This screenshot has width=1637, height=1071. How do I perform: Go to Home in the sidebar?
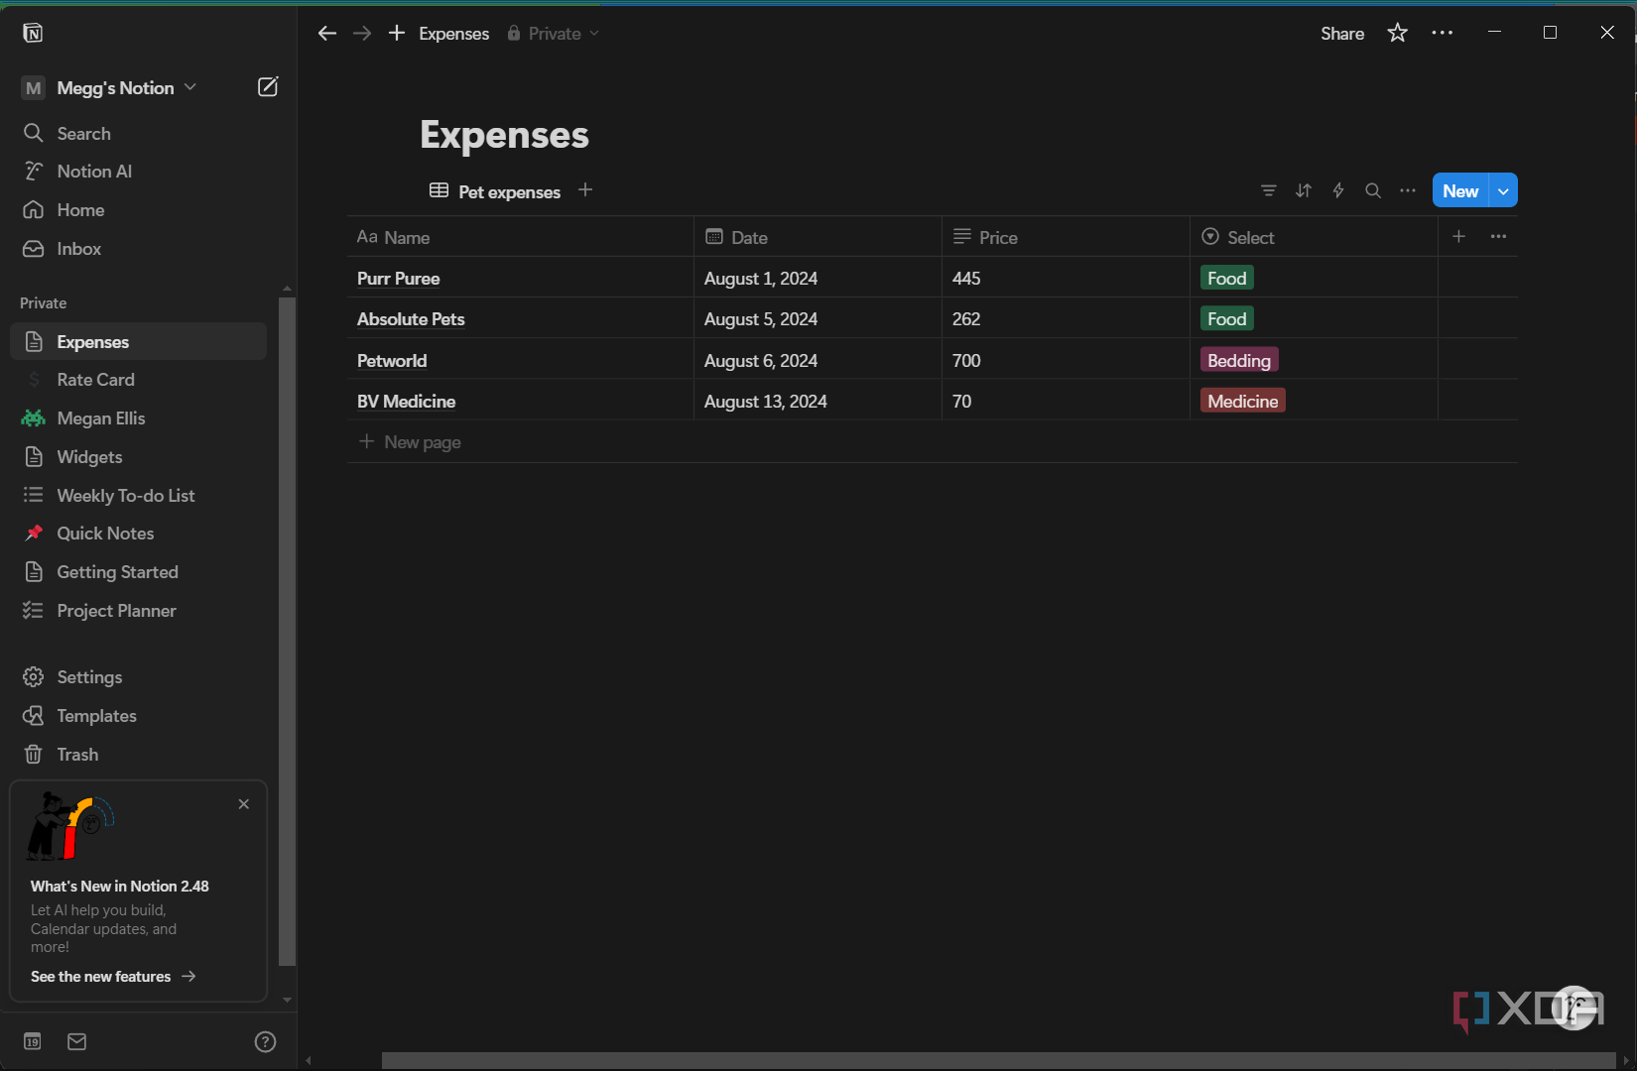click(139, 210)
